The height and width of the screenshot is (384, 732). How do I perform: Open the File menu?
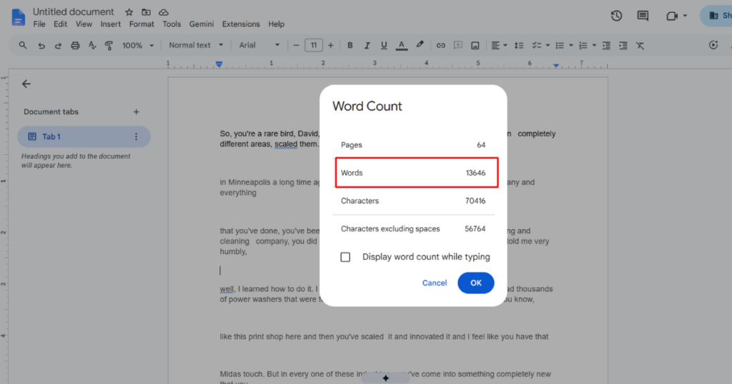point(39,24)
